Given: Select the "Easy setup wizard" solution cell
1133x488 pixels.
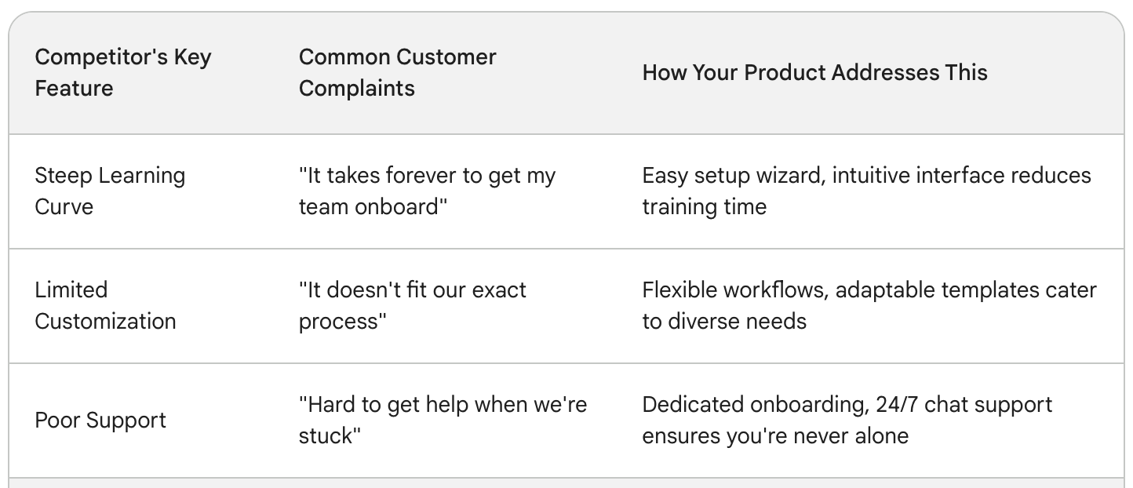Looking at the screenshot, I should click(866, 191).
